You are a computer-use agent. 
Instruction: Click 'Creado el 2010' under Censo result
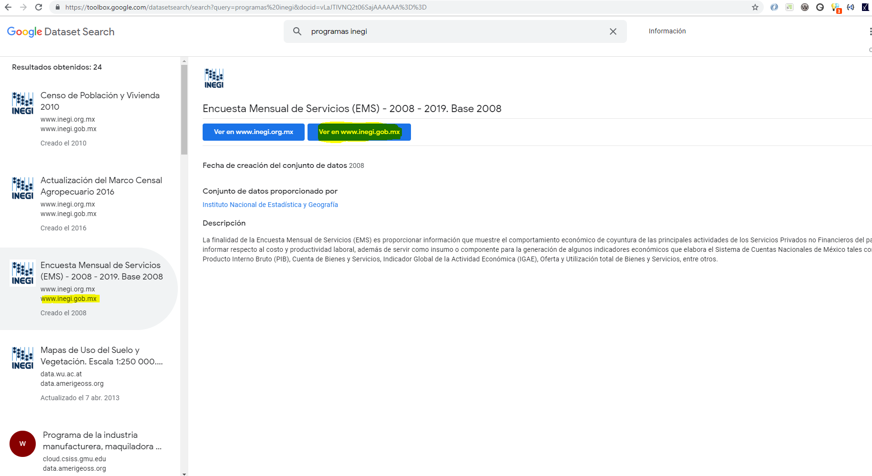63,143
